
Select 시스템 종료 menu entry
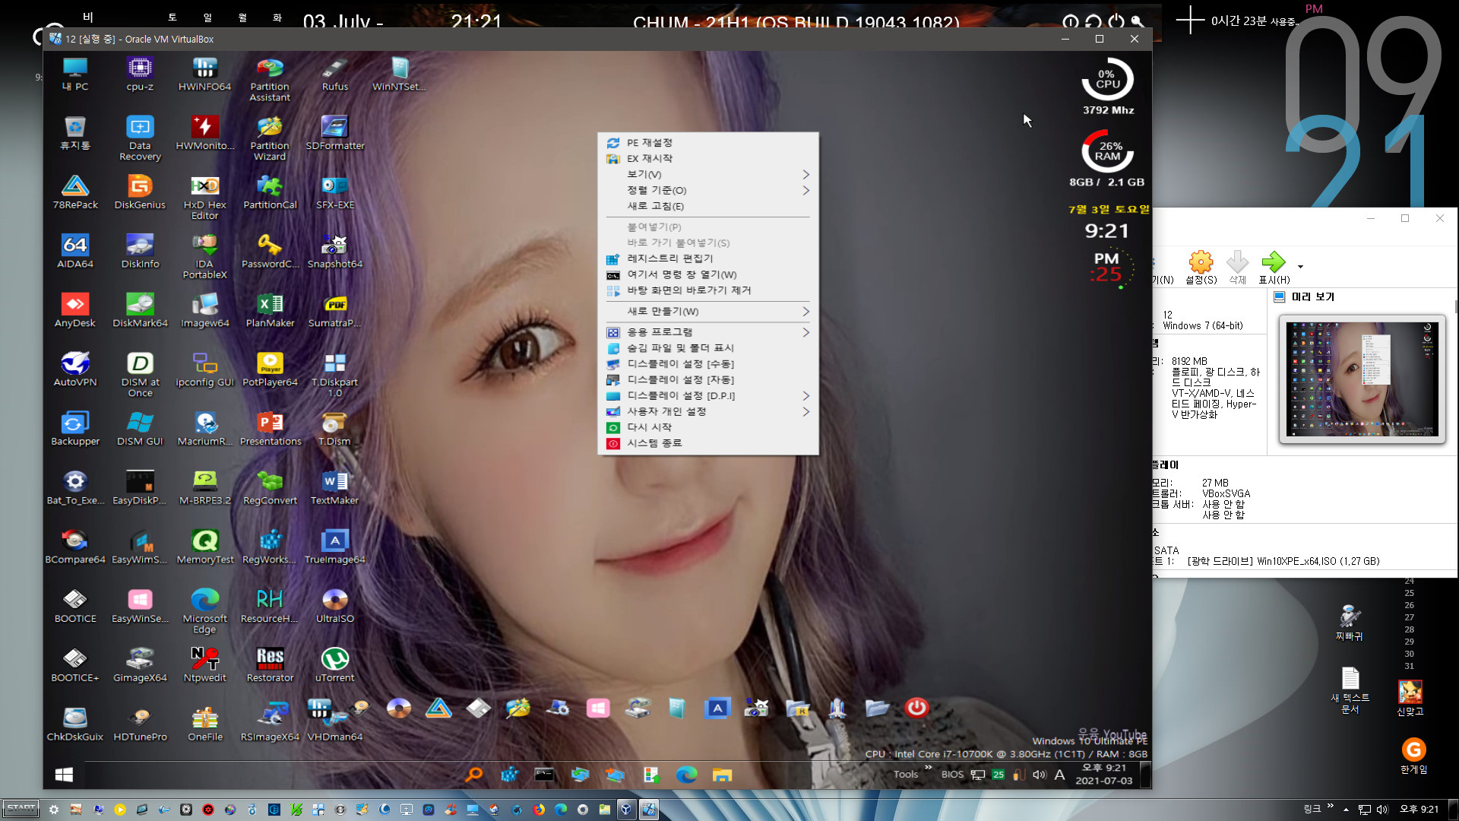(x=708, y=443)
